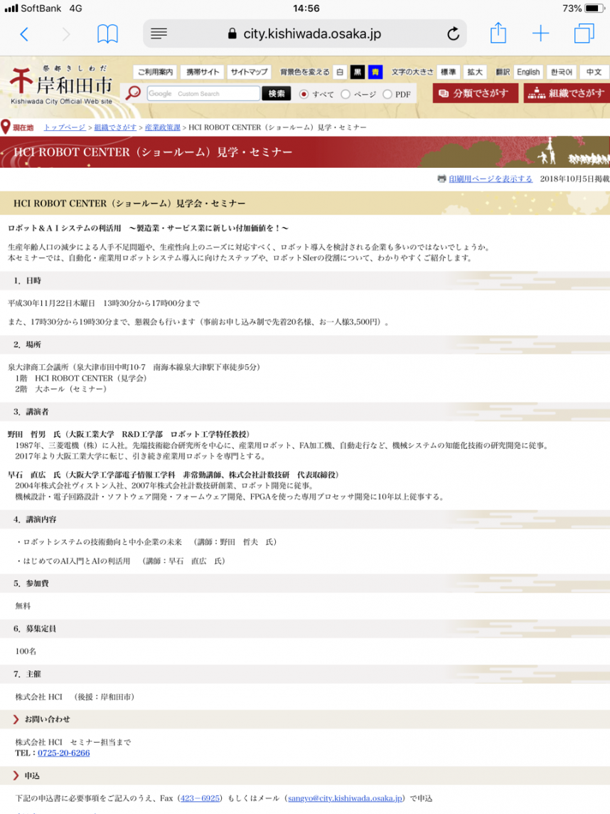
Task: Open 組織でさがす breadcrumb link
Action: (x=115, y=127)
